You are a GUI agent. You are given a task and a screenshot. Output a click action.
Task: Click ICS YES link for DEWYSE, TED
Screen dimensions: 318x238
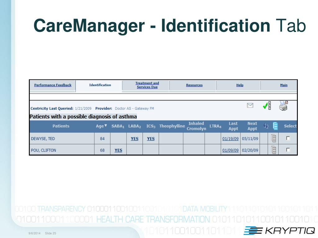pyautogui.click(x=151, y=139)
